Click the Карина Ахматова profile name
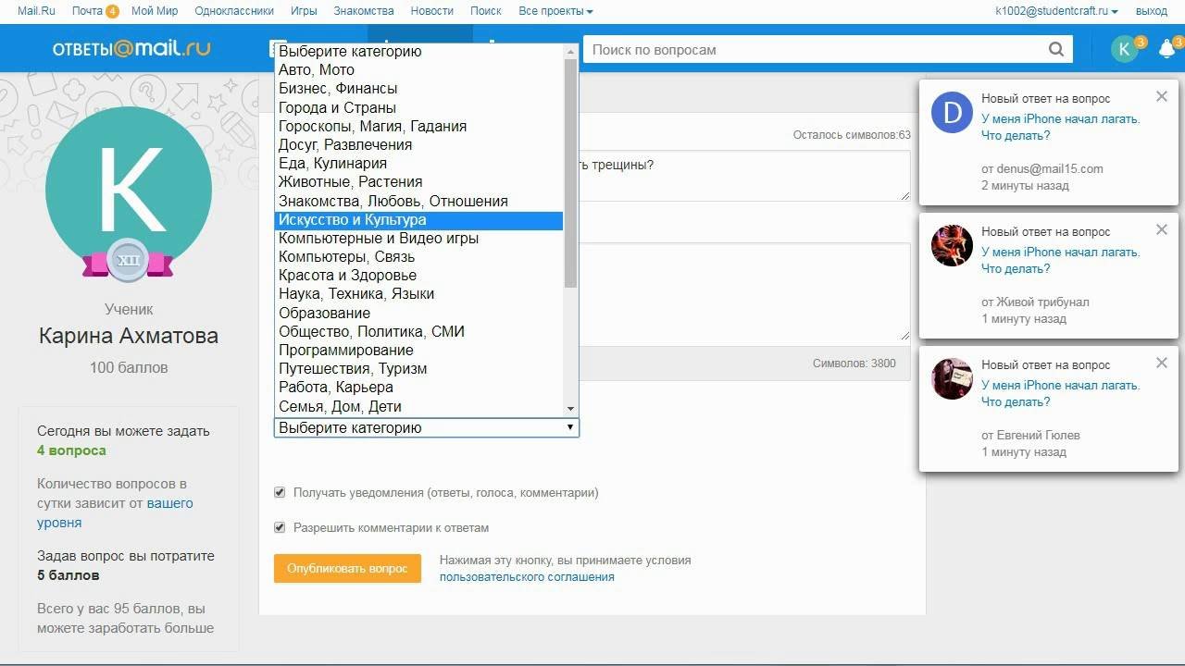The width and height of the screenshot is (1185, 666). [x=129, y=336]
